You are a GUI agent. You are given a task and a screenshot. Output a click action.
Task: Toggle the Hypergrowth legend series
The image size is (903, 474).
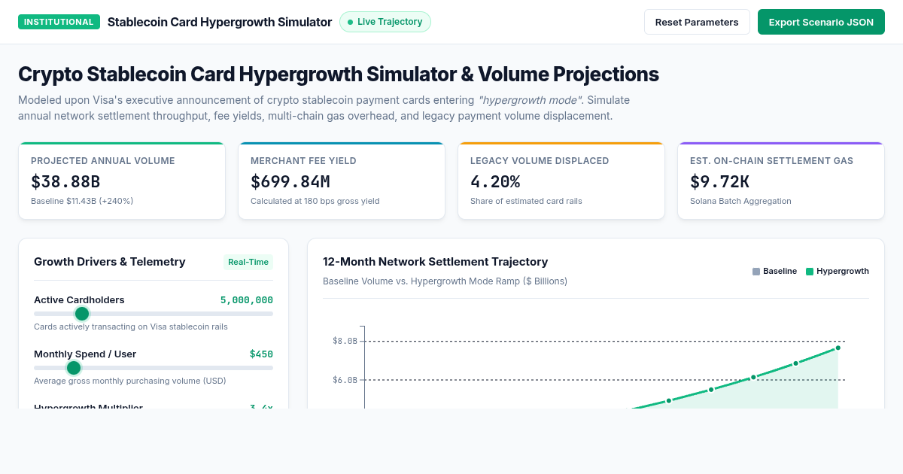[837, 271]
